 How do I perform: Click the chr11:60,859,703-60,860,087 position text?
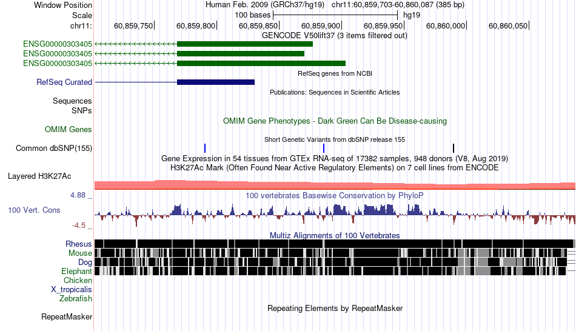coord(398,5)
